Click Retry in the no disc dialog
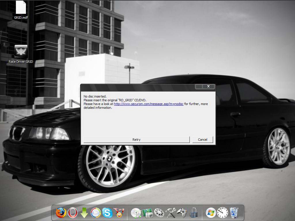Image resolution: width=295 pixels, height=221 pixels. (137, 140)
